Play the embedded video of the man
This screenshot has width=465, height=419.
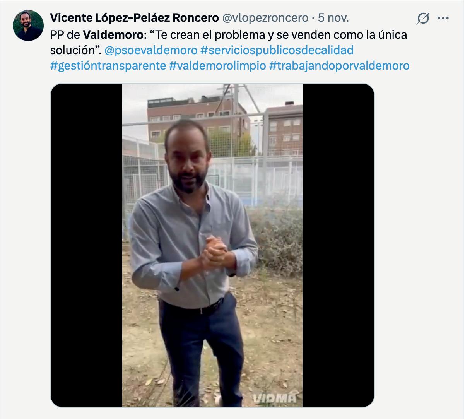[212, 245]
